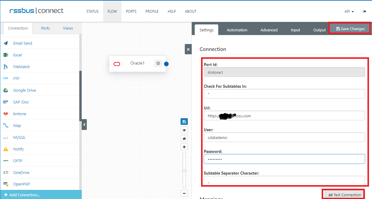Screen dimensions: 372x199
Task: Collapse the connectors sidebar with the arrow
Action: point(84,125)
